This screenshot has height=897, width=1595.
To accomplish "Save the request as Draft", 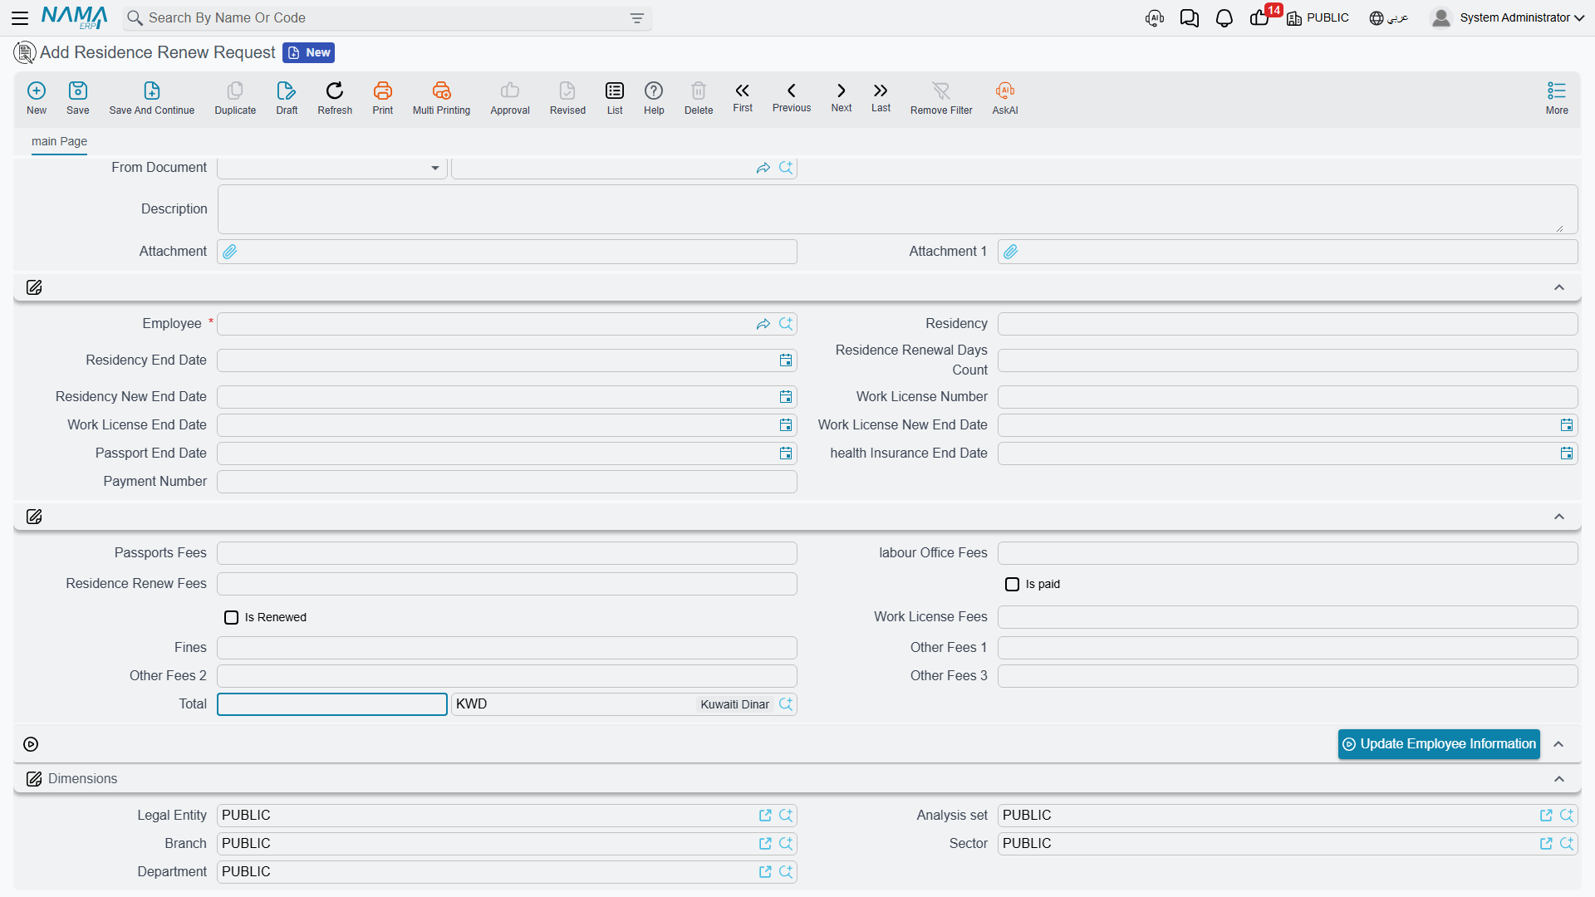I will (x=287, y=97).
